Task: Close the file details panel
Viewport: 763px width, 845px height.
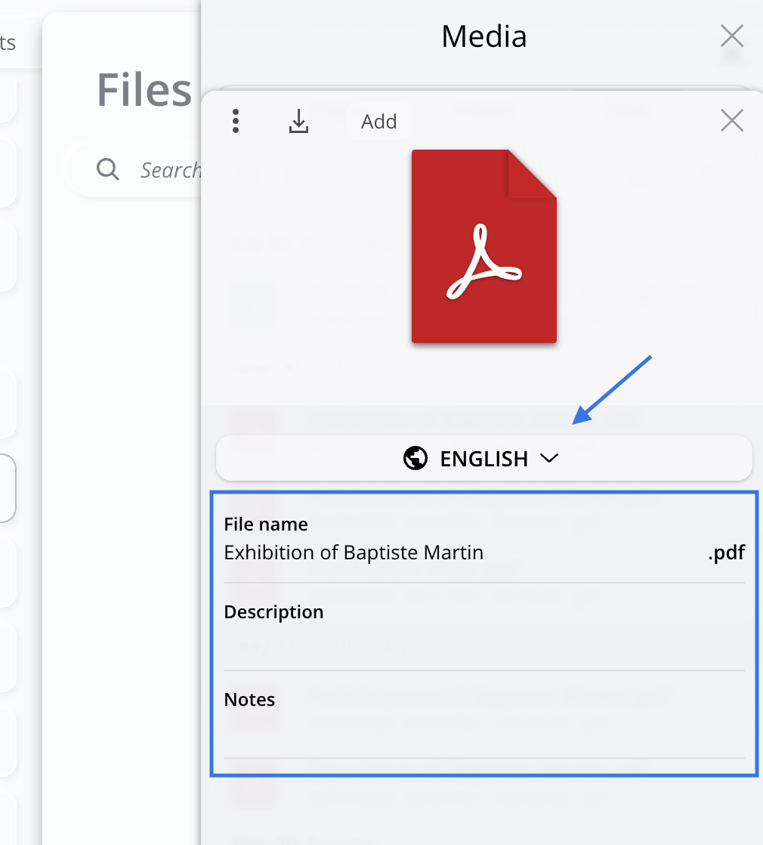Action: (731, 120)
